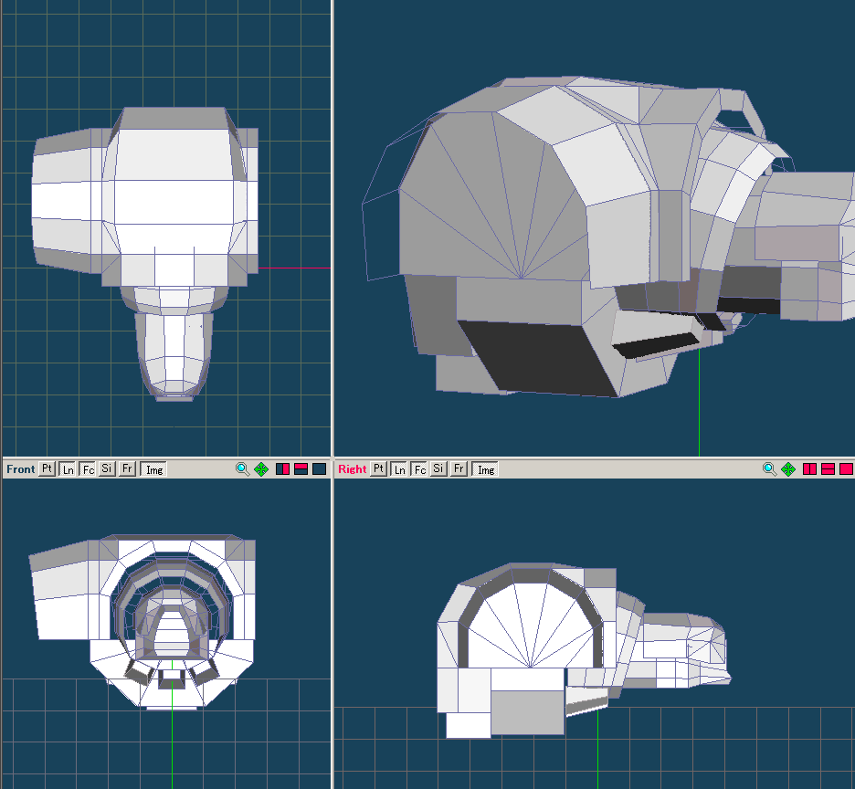Click single pane layout icon in Front view

pyautogui.click(x=319, y=468)
